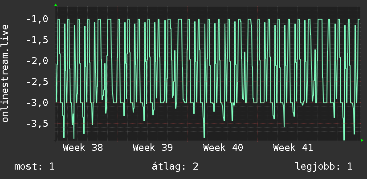The image size is (367, 179).
Task: Click the "-1,5" y-axis value
Action: (37, 40)
